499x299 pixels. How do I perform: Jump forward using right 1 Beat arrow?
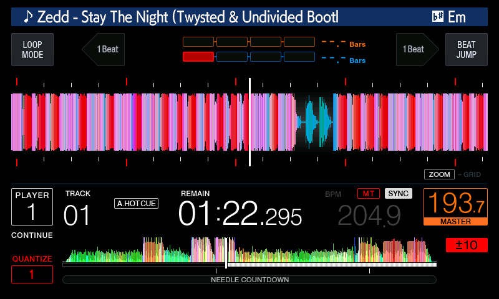[x=417, y=50]
